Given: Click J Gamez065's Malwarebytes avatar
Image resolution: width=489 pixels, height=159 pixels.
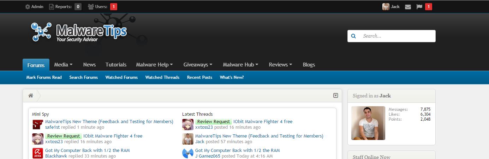Looking at the screenshot, I should (188, 153).
